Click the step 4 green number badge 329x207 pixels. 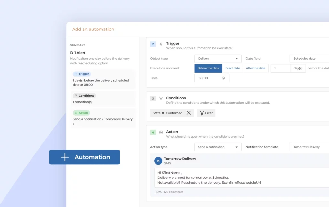(x=153, y=132)
